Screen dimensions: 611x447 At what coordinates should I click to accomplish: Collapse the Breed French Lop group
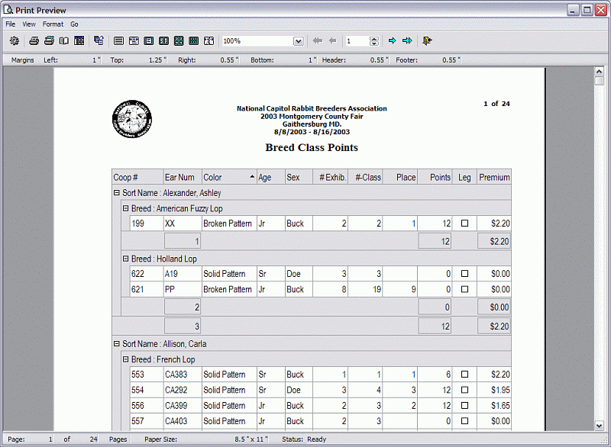(x=125, y=359)
